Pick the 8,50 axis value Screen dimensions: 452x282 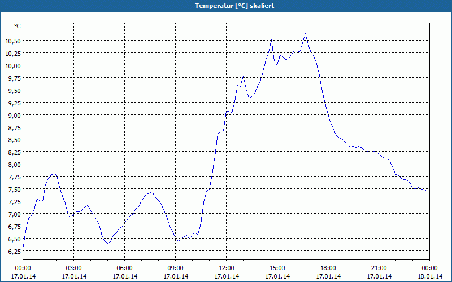(14, 140)
